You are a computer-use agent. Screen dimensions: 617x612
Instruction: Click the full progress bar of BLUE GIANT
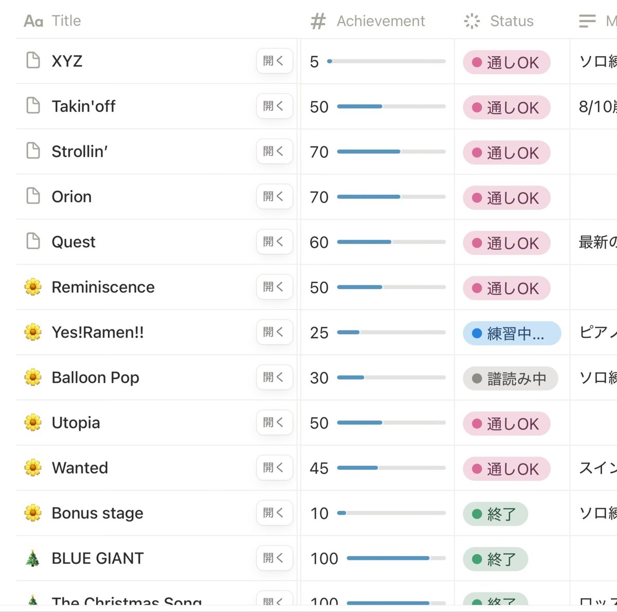coord(396,558)
